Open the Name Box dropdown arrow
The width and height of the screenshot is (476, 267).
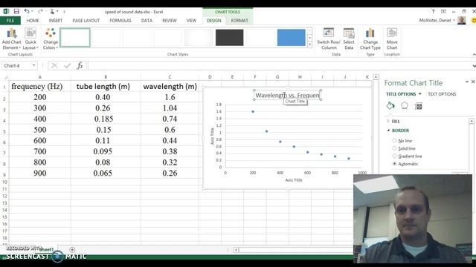[x=33, y=65]
